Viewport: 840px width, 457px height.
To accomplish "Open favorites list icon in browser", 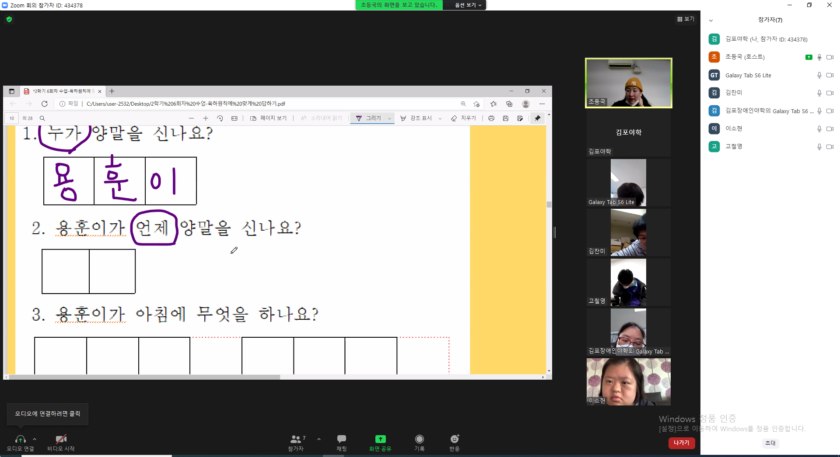I will (493, 104).
